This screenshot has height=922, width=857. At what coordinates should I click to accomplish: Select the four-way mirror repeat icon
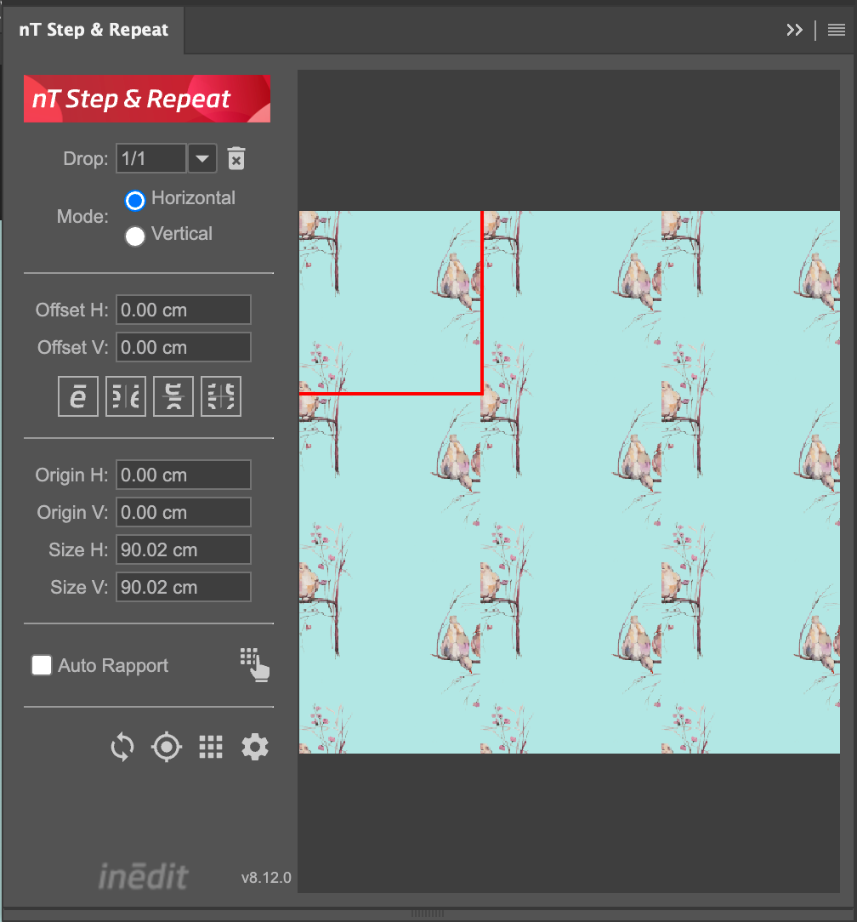point(221,396)
